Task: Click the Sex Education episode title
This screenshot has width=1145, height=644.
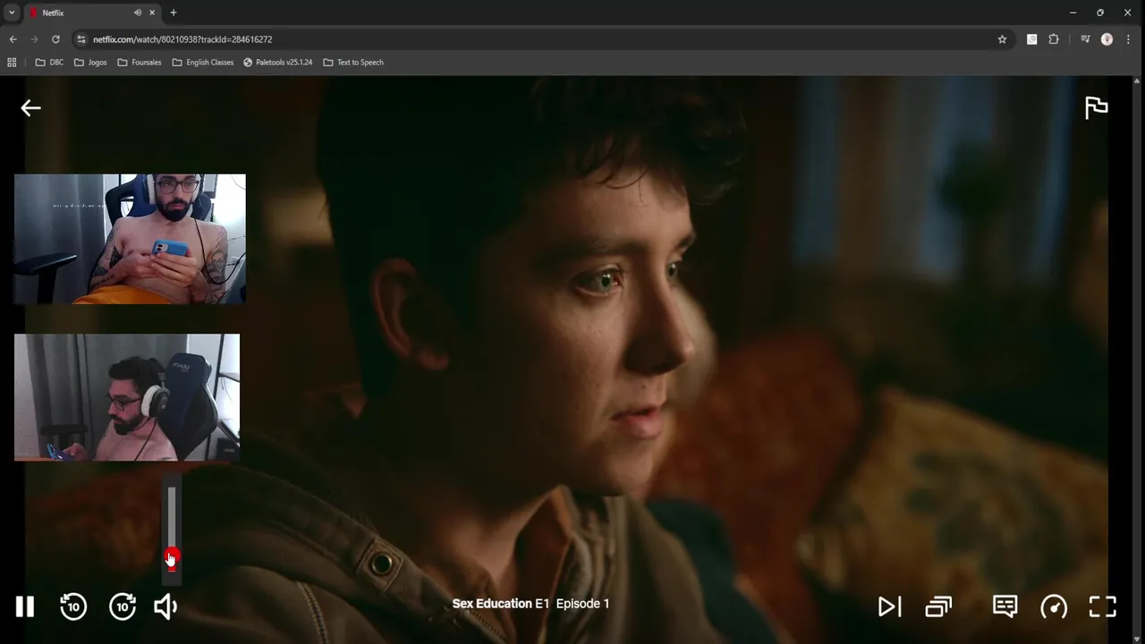Action: pos(530,604)
